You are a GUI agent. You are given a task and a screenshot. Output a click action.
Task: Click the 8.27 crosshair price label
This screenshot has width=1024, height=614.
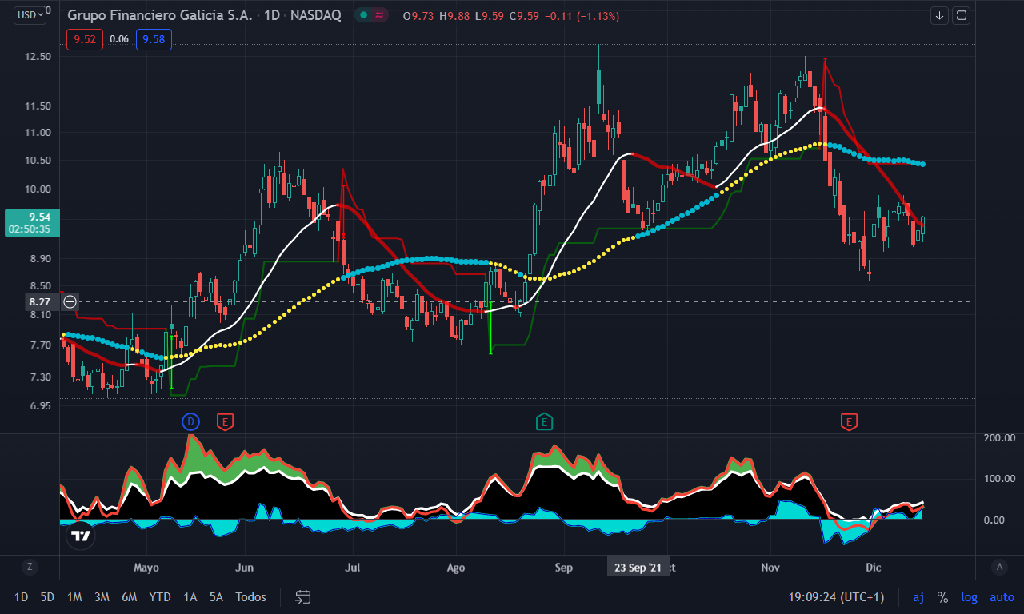39,301
